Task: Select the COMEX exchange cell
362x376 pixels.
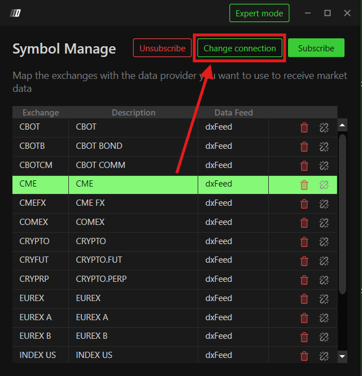Action: pyautogui.click(x=40, y=223)
